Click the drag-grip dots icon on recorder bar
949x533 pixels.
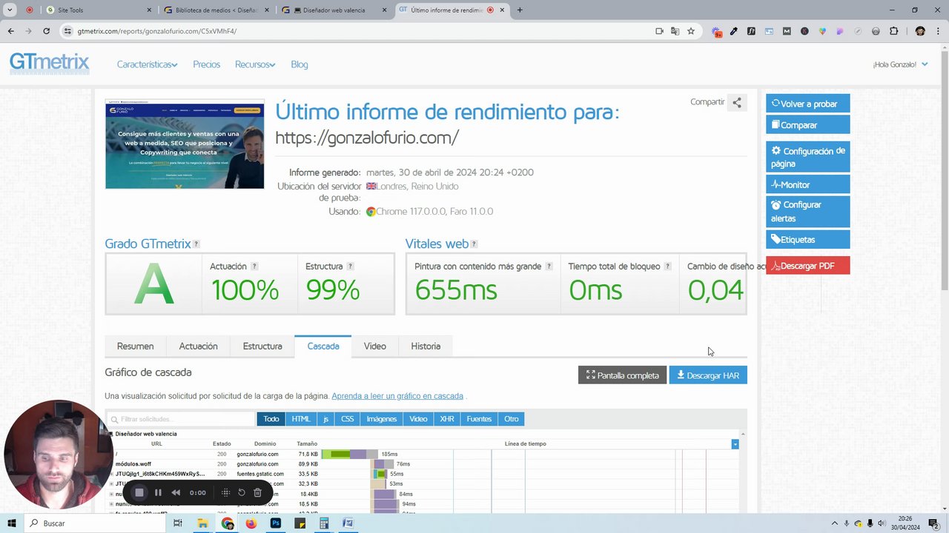click(x=225, y=492)
